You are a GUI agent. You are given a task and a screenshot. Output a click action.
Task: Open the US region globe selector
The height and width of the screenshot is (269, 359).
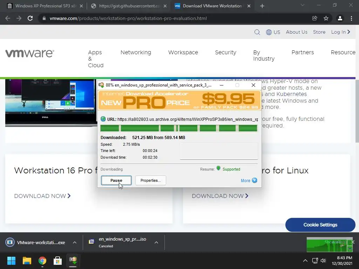tap(273, 32)
